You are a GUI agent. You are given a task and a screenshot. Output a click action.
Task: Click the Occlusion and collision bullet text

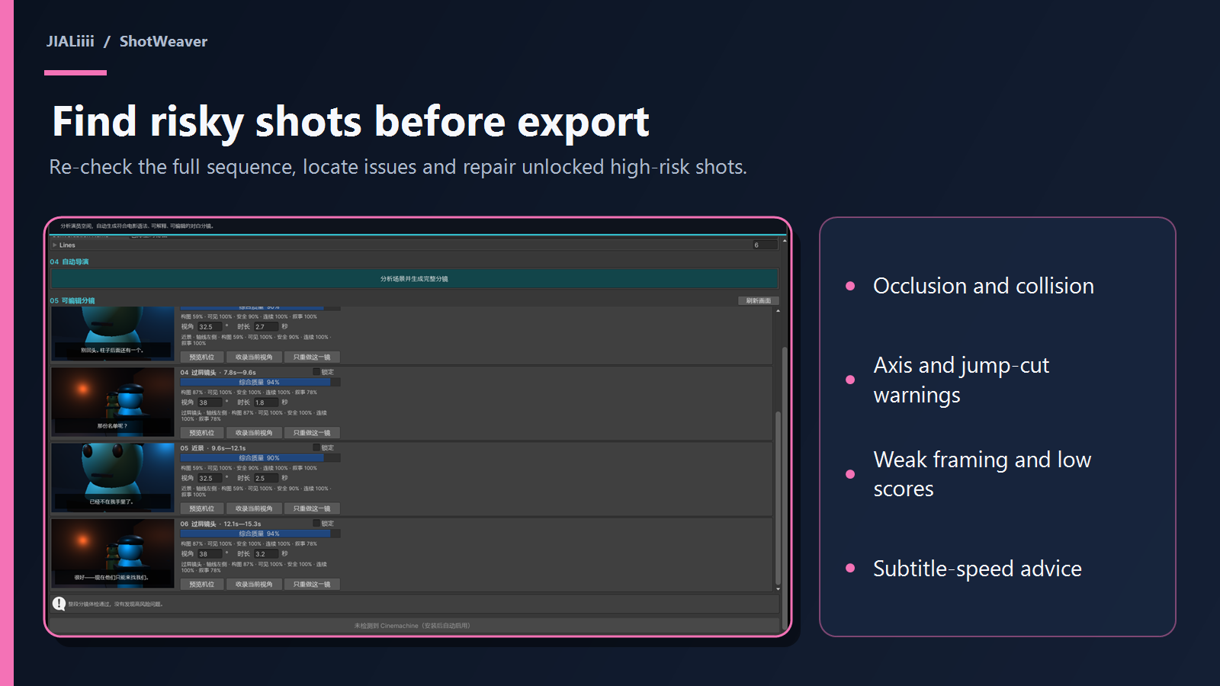pos(984,286)
